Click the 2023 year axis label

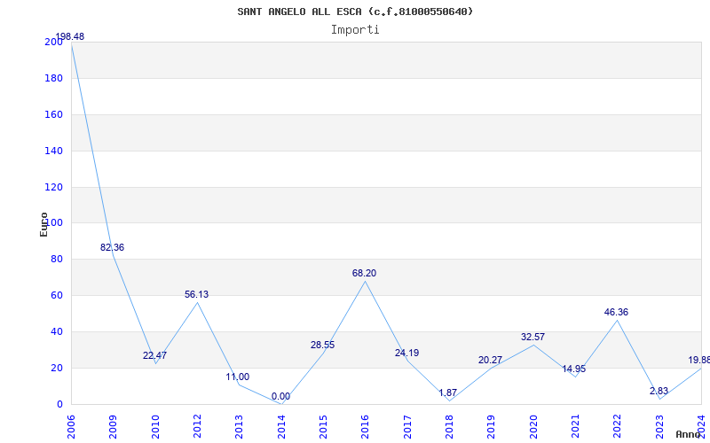click(659, 427)
